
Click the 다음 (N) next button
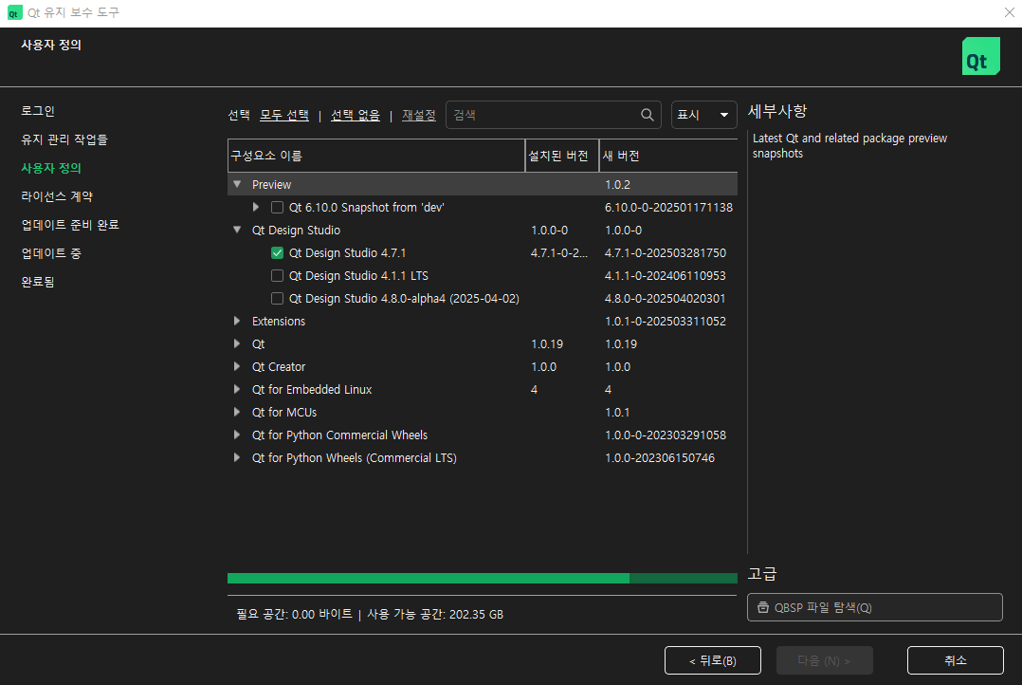click(825, 661)
